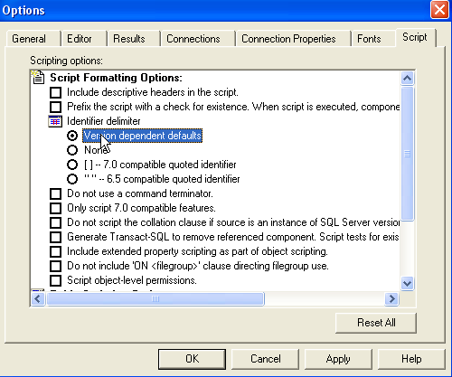
Task: Switch to the Fonts tab
Action: point(373,39)
